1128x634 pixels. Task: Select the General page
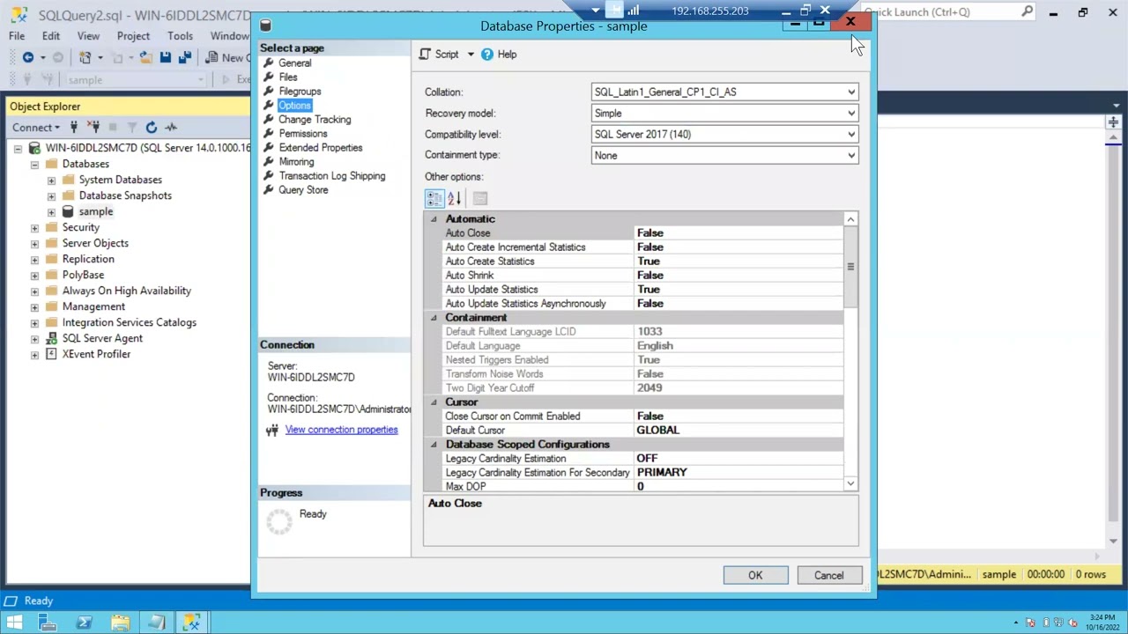[295, 63]
